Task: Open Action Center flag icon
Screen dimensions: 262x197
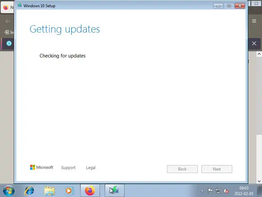Action: (210, 191)
